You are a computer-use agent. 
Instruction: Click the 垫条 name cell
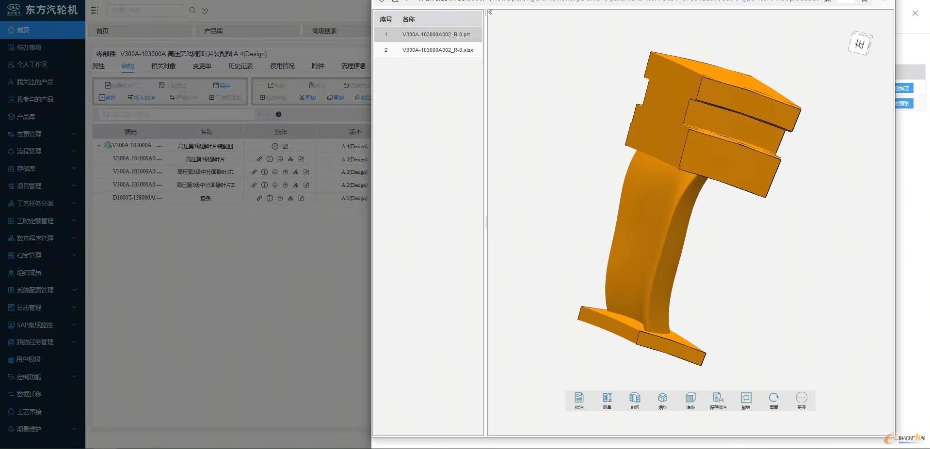click(x=206, y=198)
